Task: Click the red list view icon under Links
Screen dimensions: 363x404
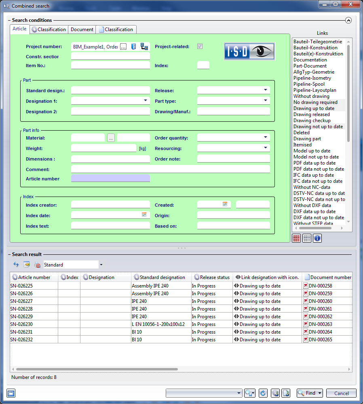Action: point(296,238)
